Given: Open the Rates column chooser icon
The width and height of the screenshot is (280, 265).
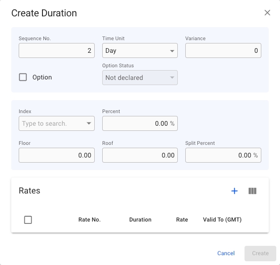Looking at the screenshot, I should 252,191.
